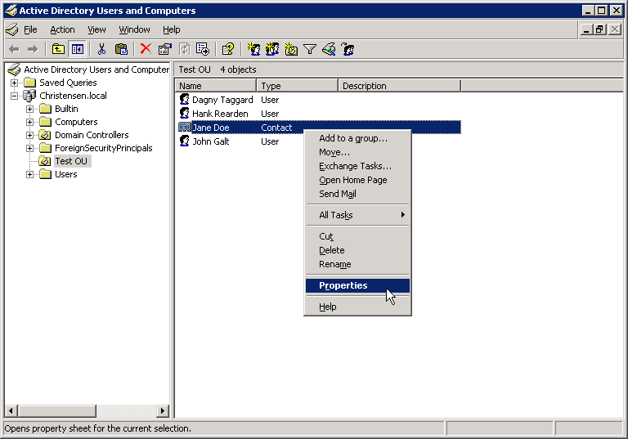Choose Properties from the context menu
628x439 pixels.
[343, 285]
